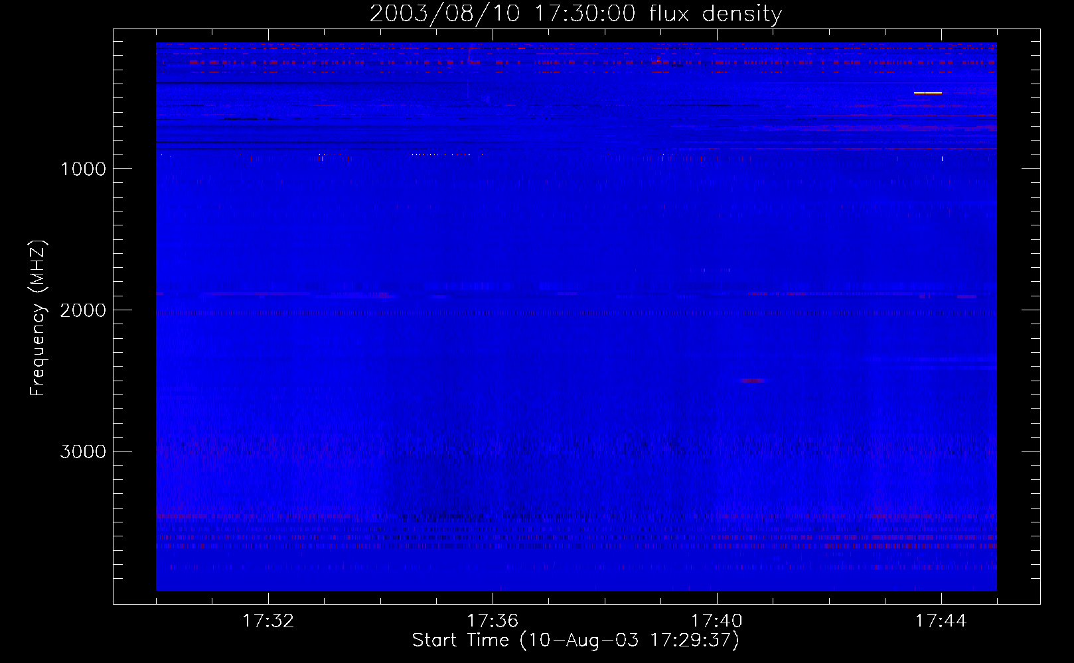1074x663 pixels.
Task: Click the bright yellow burst near 17:44
Action: 927,93
